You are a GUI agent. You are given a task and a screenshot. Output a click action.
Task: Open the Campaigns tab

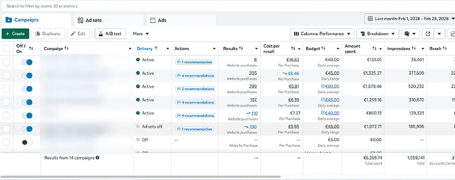(x=36, y=20)
